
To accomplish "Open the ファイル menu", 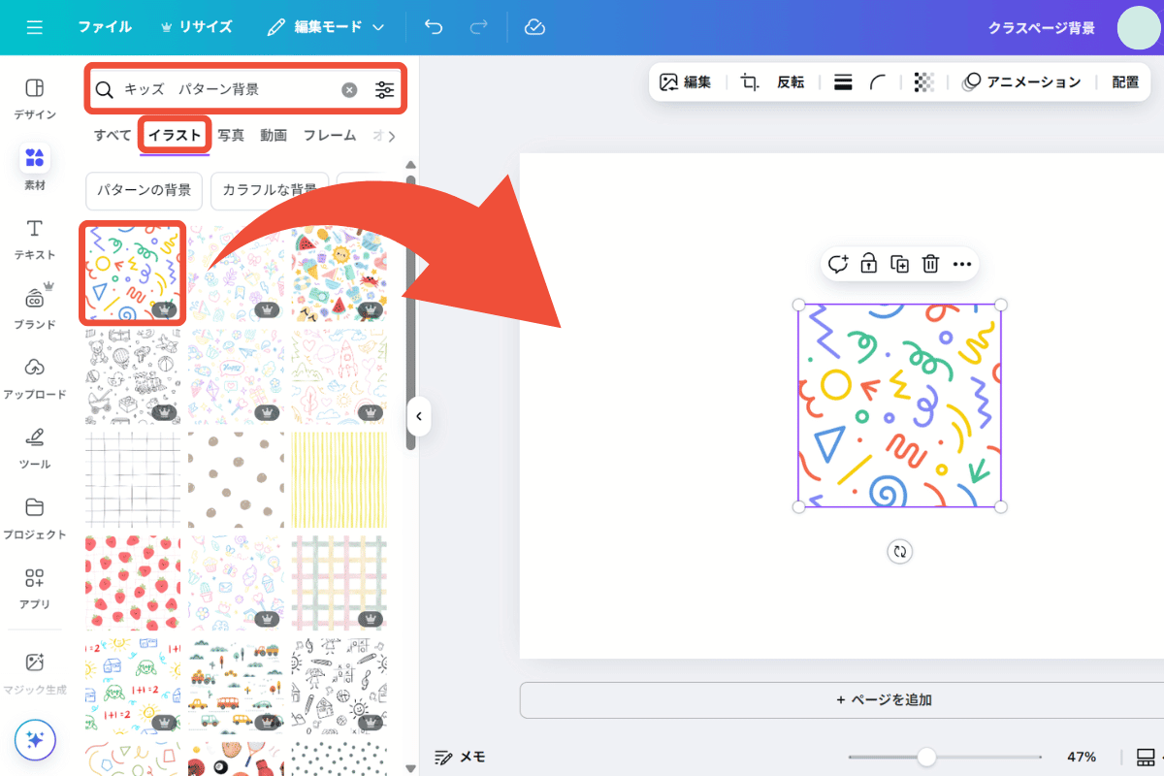I will pyautogui.click(x=105, y=27).
